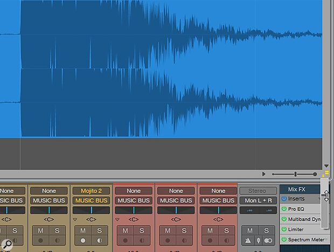The image size is (334, 252).
Task: Mute the red channel beside Stereo channel
Action: pyautogui.click(x=210, y=230)
